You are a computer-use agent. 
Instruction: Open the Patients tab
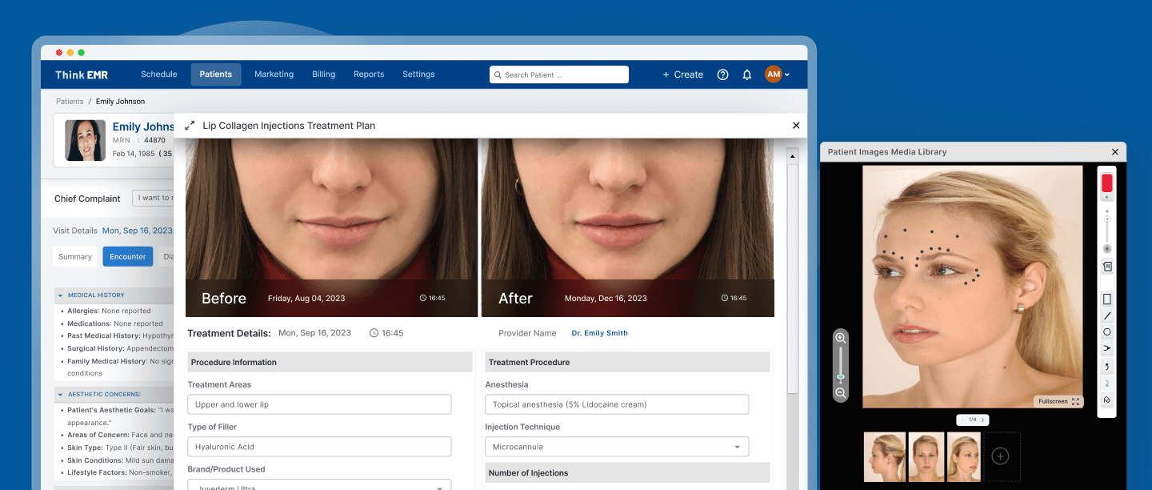click(x=216, y=74)
